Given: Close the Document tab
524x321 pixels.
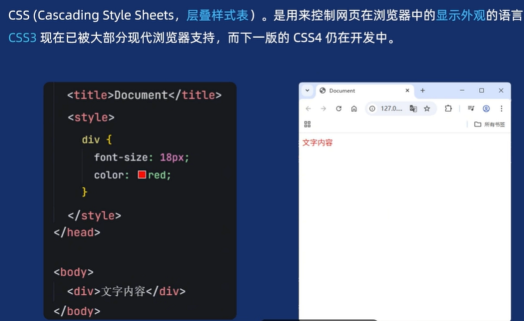Looking at the screenshot, I should (407, 91).
